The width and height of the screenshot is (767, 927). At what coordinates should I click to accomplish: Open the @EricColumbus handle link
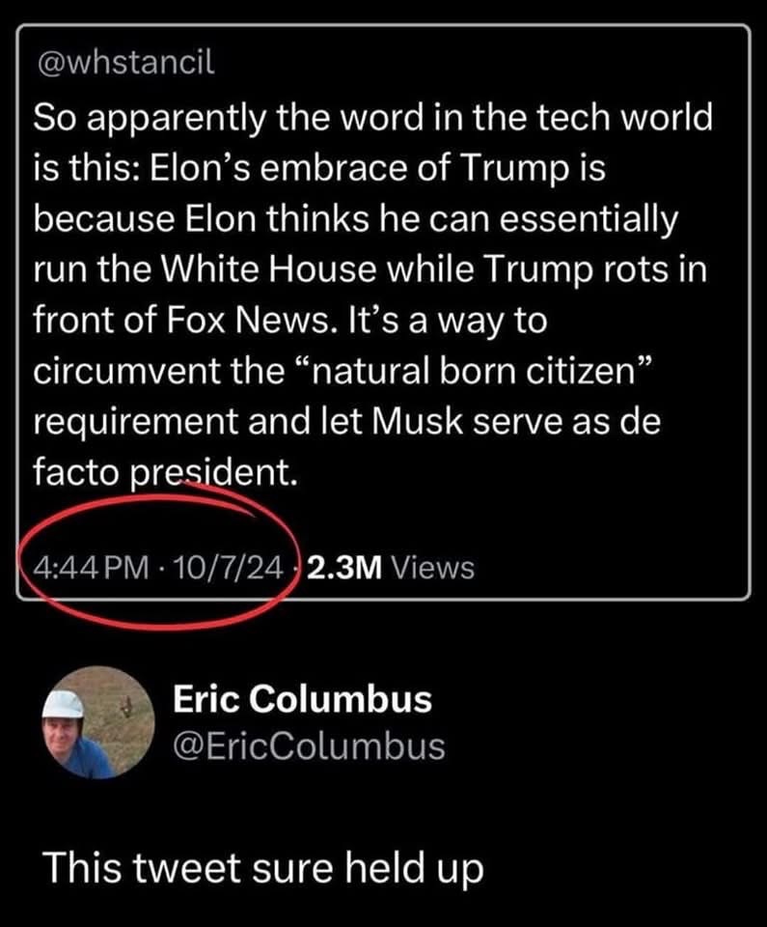tap(309, 745)
